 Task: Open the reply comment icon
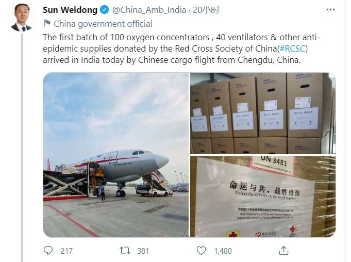click(48, 250)
